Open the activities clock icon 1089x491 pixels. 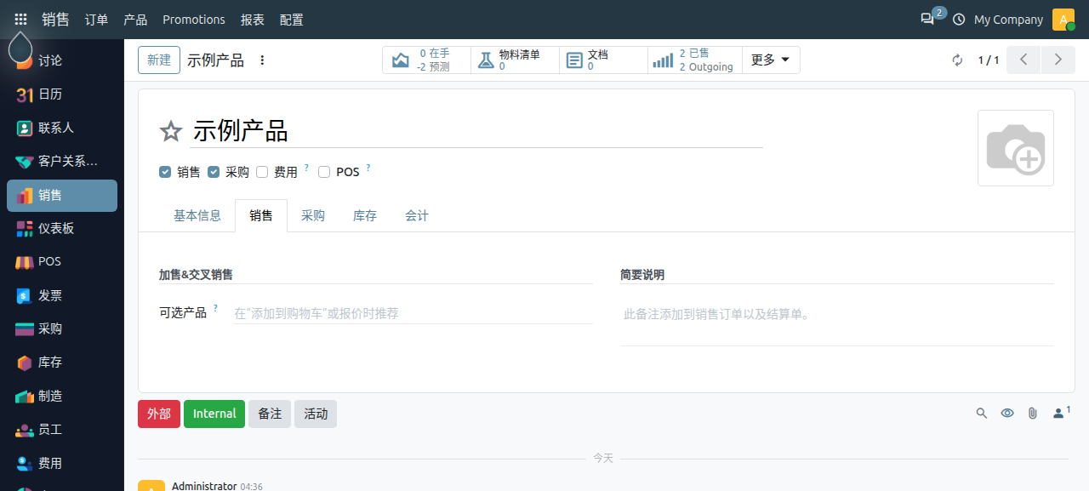959,19
